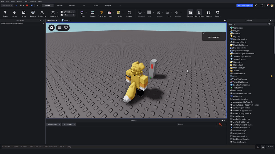Click the Lock tool icon
The width and height of the screenshot is (275, 154).
[x=168, y=12]
